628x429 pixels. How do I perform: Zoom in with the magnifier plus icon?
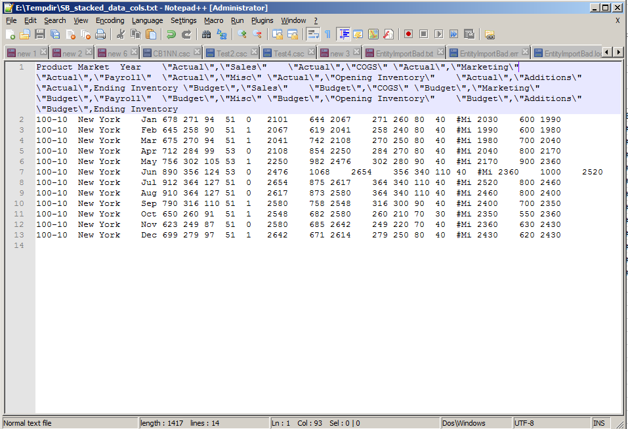242,35
